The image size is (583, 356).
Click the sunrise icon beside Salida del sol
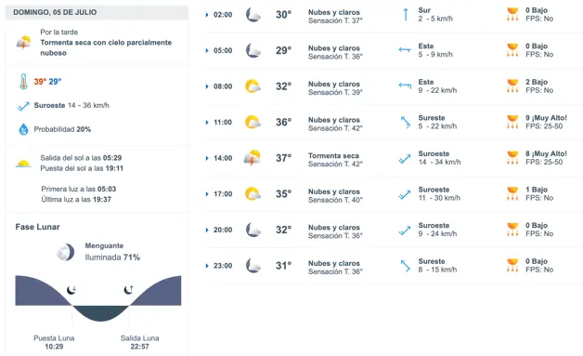pos(23,163)
